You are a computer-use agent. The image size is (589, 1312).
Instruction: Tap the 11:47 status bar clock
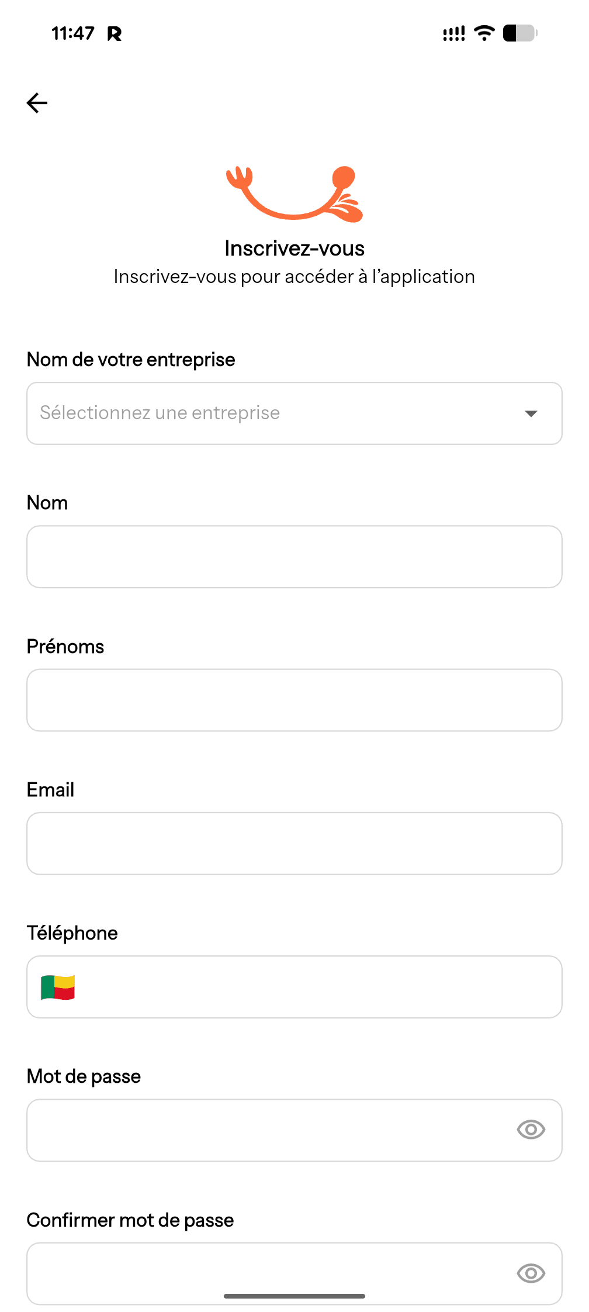pos(73,33)
